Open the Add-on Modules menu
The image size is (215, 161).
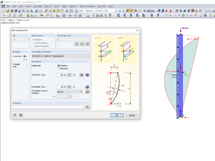click(x=87, y=6)
